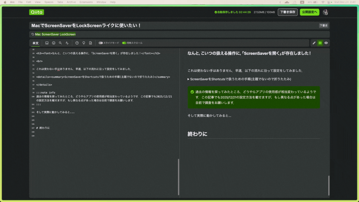Open the Wi-Fi status menu
Screen dimensions: 359x202
323,2
